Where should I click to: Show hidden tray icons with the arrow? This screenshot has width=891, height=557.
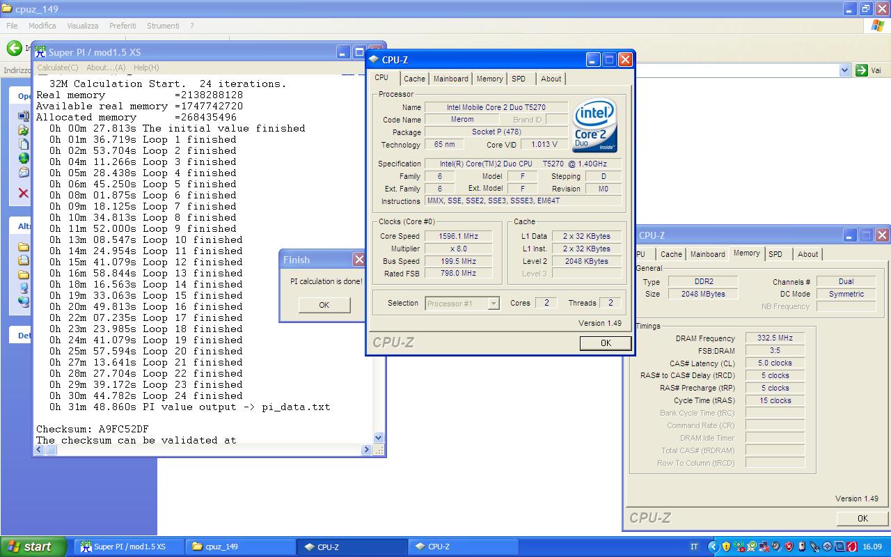tap(713, 547)
